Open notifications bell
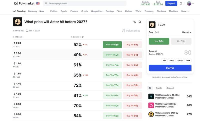The image size is (200, 121). [181, 3]
